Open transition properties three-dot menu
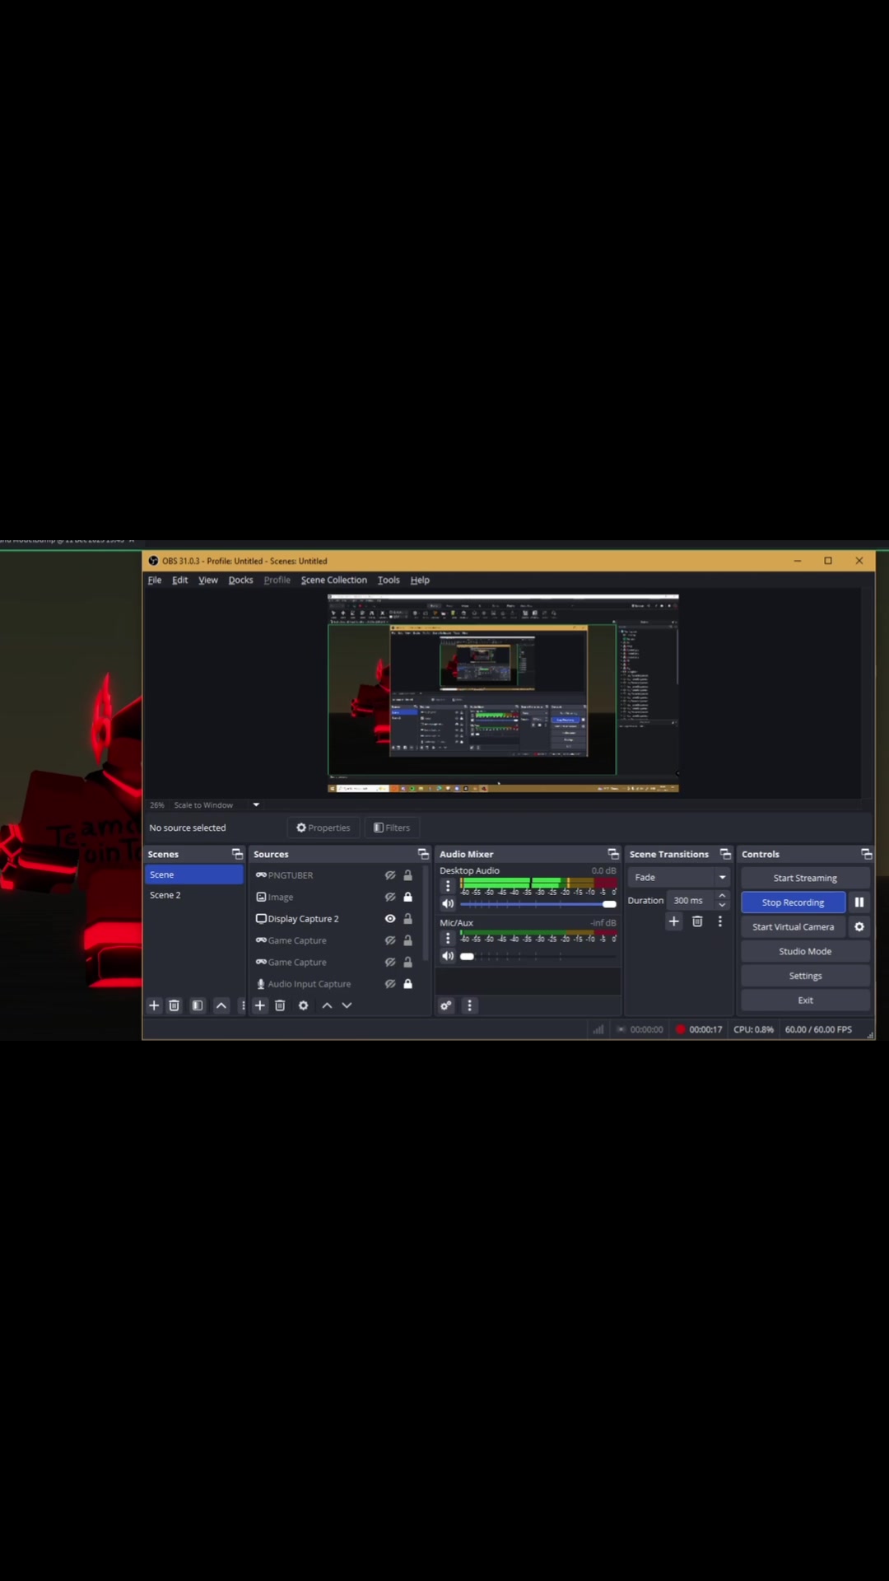 click(x=720, y=921)
